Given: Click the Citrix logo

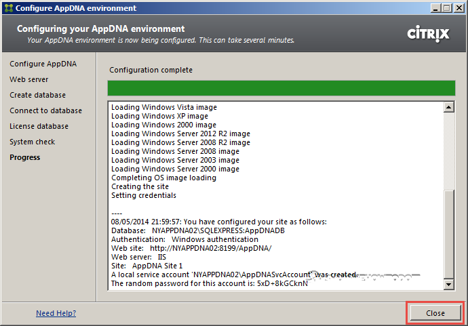Looking at the screenshot, I should [x=428, y=33].
